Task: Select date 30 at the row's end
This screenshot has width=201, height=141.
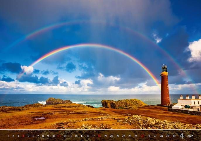Action: (174, 136)
